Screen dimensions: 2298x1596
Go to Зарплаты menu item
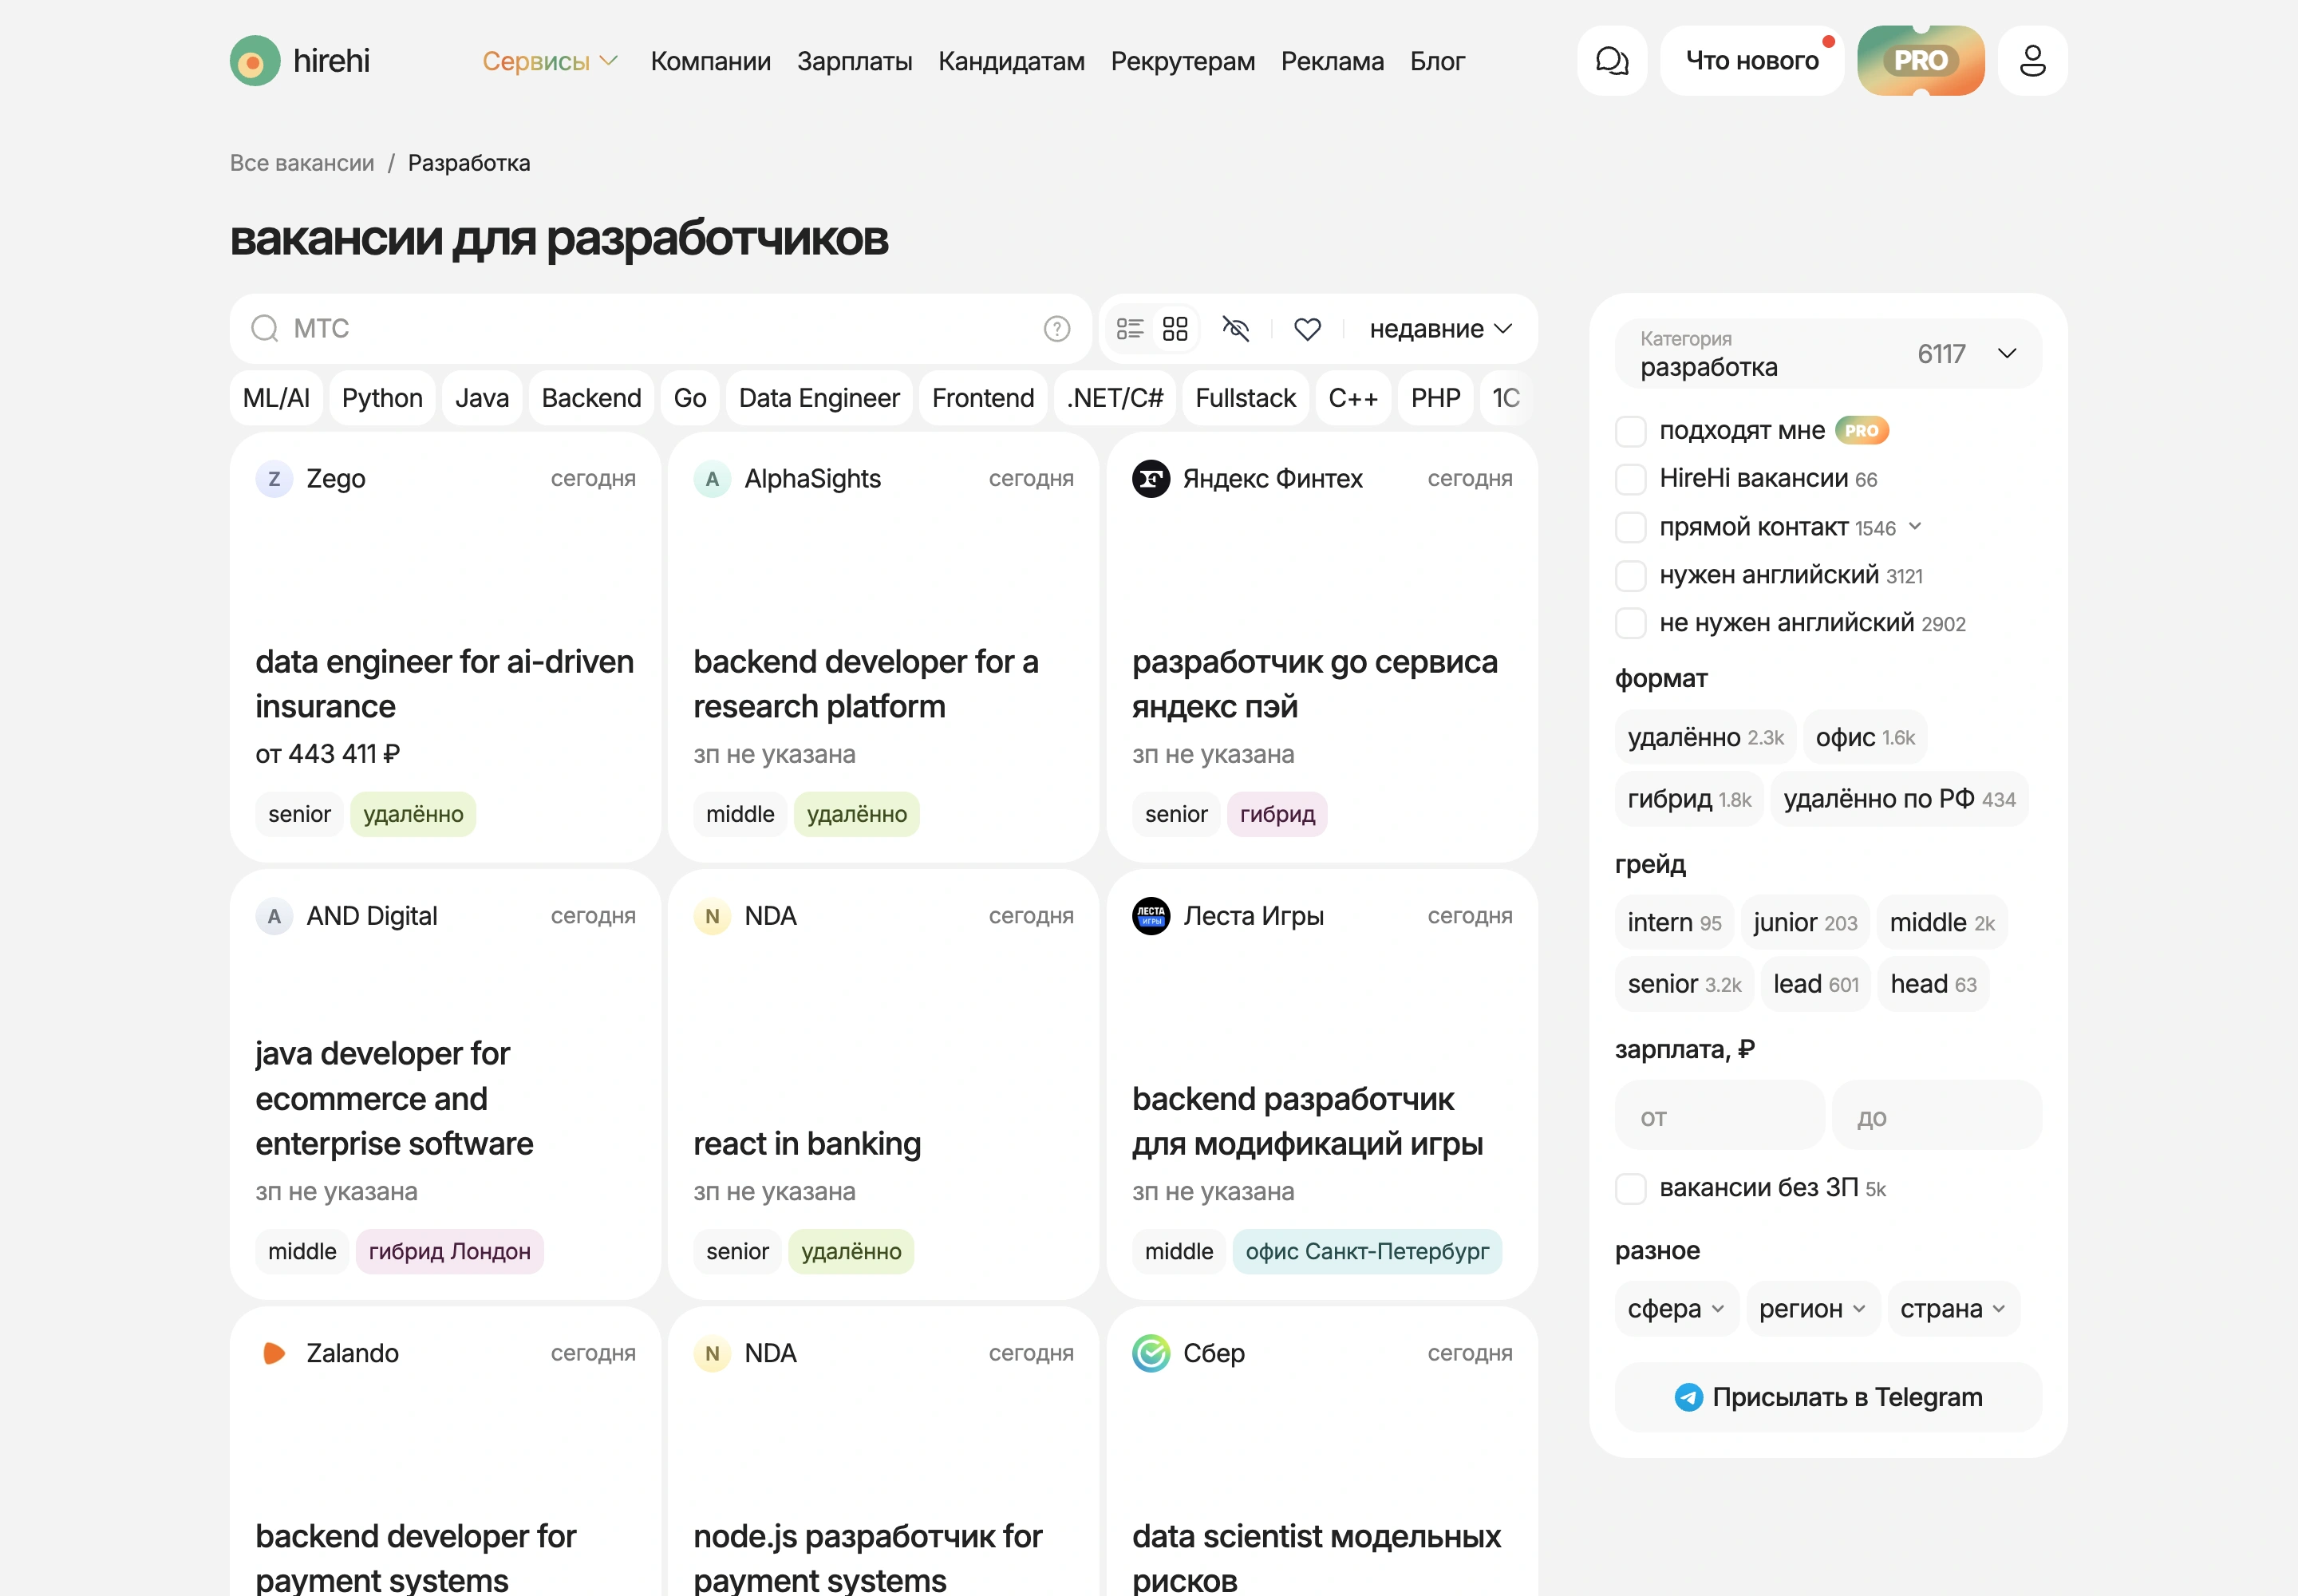(854, 61)
